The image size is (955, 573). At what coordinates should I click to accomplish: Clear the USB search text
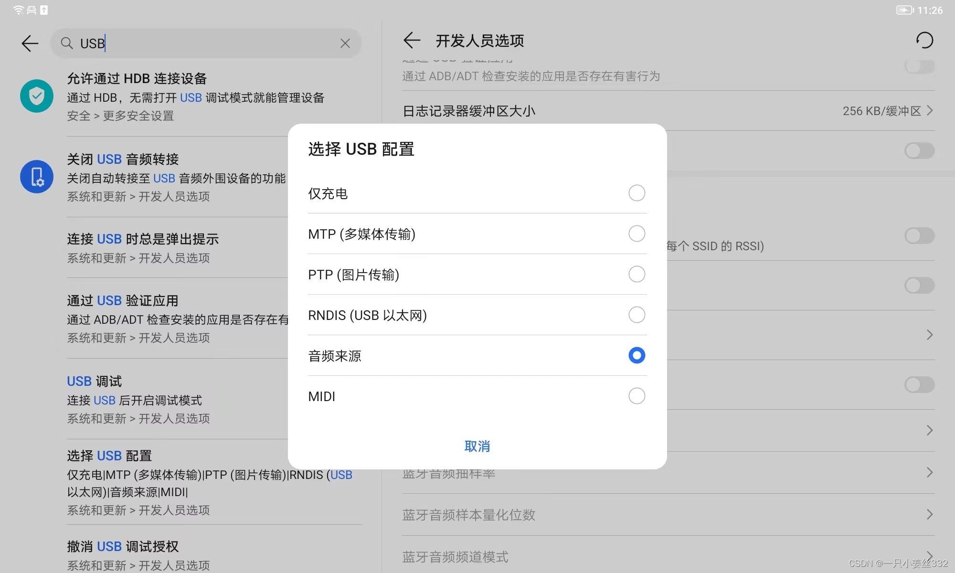[345, 43]
